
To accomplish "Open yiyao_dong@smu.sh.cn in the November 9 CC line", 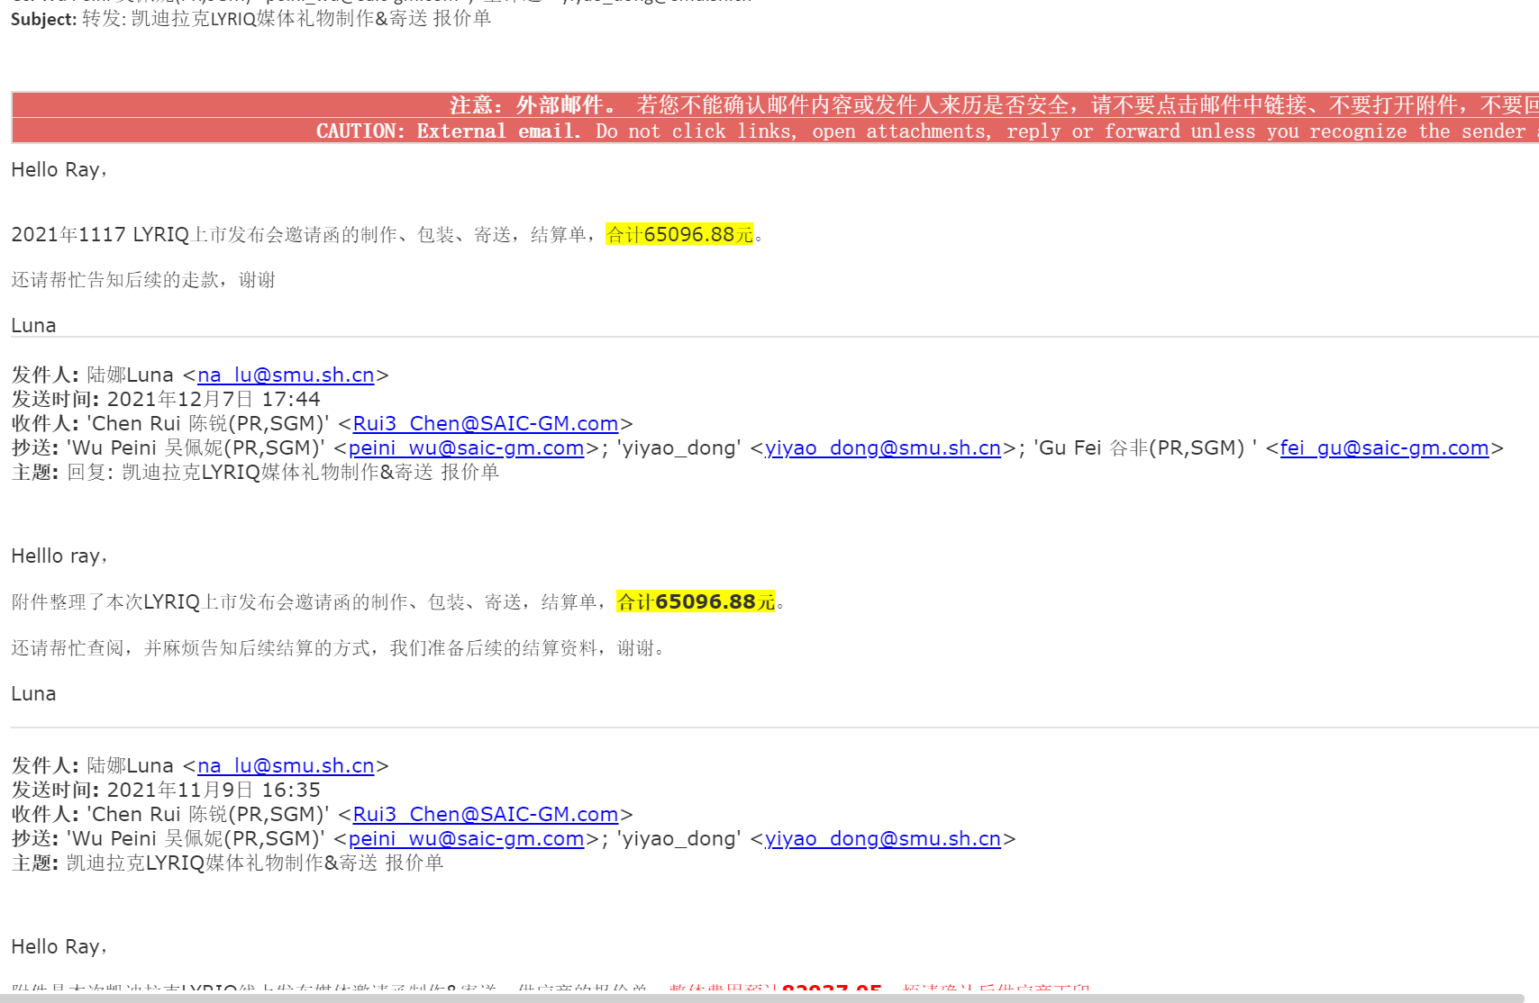I will point(882,839).
